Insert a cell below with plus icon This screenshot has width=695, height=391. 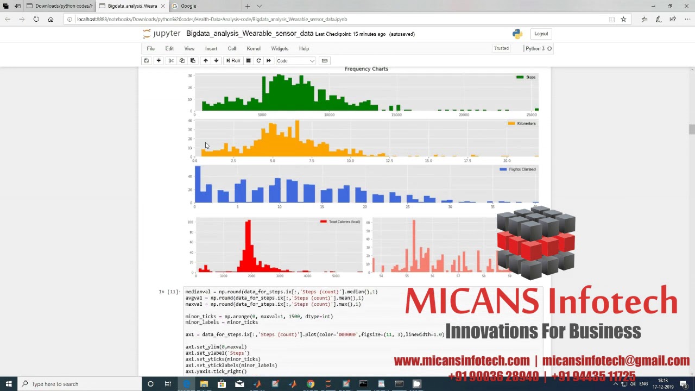(159, 61)
